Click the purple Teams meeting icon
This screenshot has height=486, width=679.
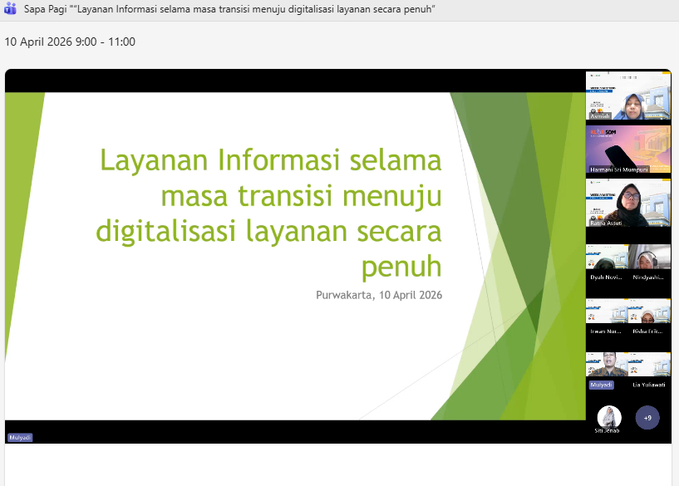[12, 9]
